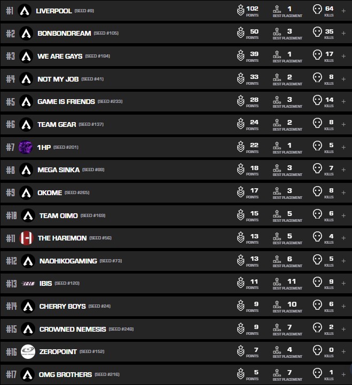Click the Okome team name

pyautogui.click(x=50, y=192)
